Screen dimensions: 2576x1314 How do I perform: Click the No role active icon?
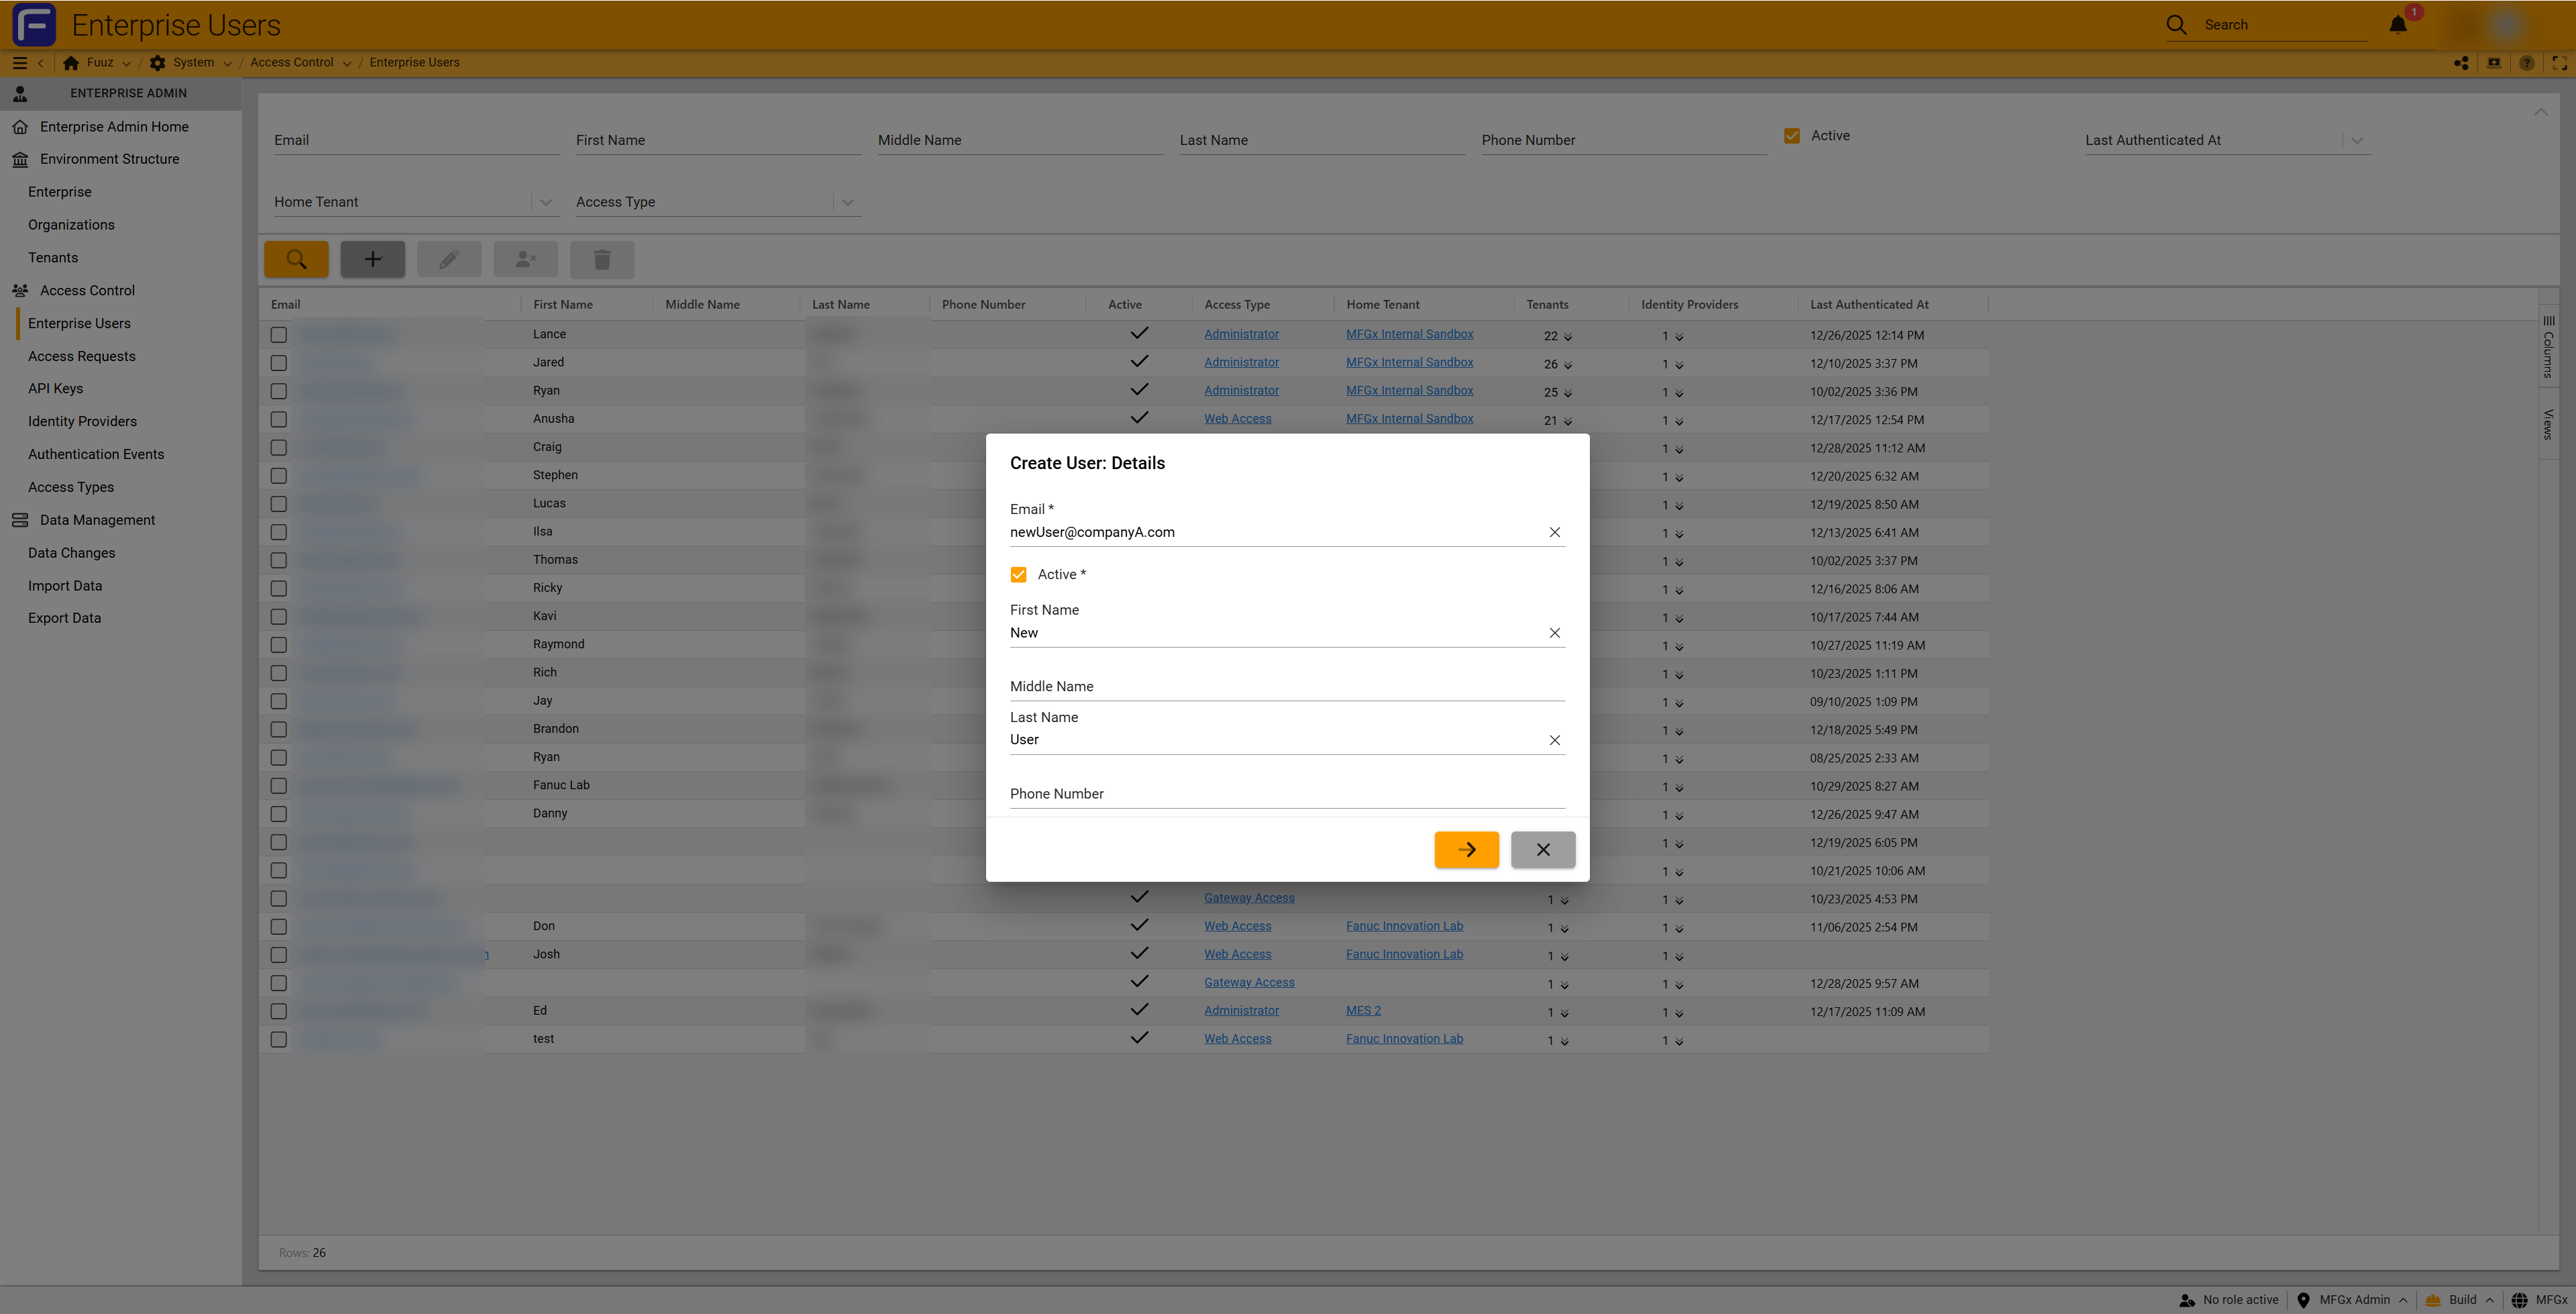[2187, 1300]
